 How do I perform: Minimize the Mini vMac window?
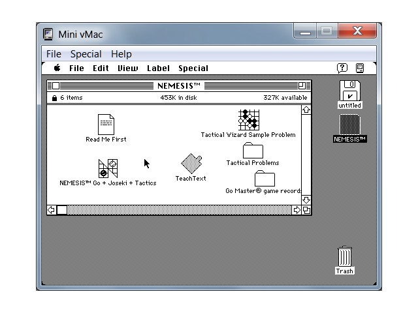click(305, 31)
